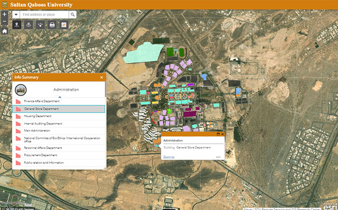Open the Near Me location widget
Image resolution: width=338 pixels, height=210 pixels.
pos(28,25)
